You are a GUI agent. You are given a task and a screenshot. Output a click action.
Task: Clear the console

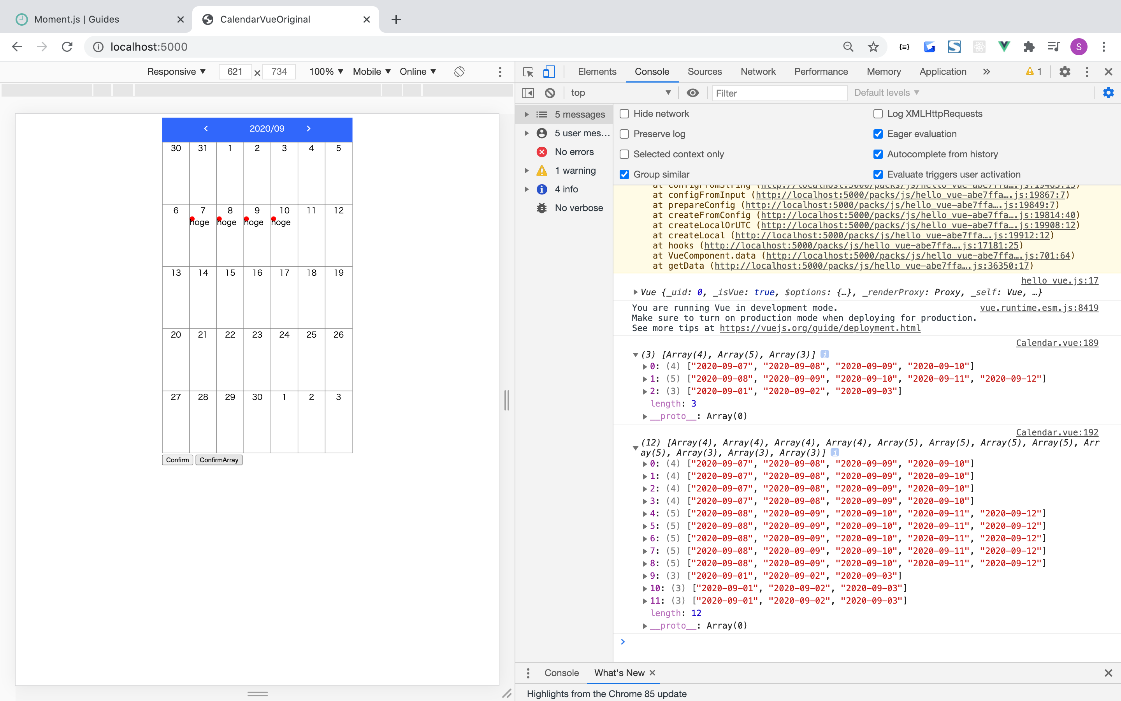pyautogui.click(x=550, y=93)
